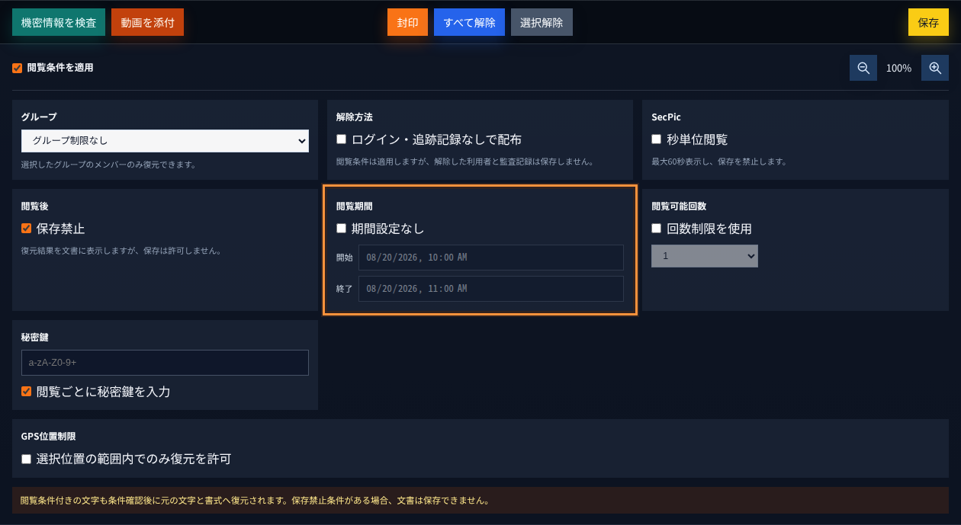Click the GPS位置制限 heading
This screenshot has height=525, width=961.
[x=49, y=437]
